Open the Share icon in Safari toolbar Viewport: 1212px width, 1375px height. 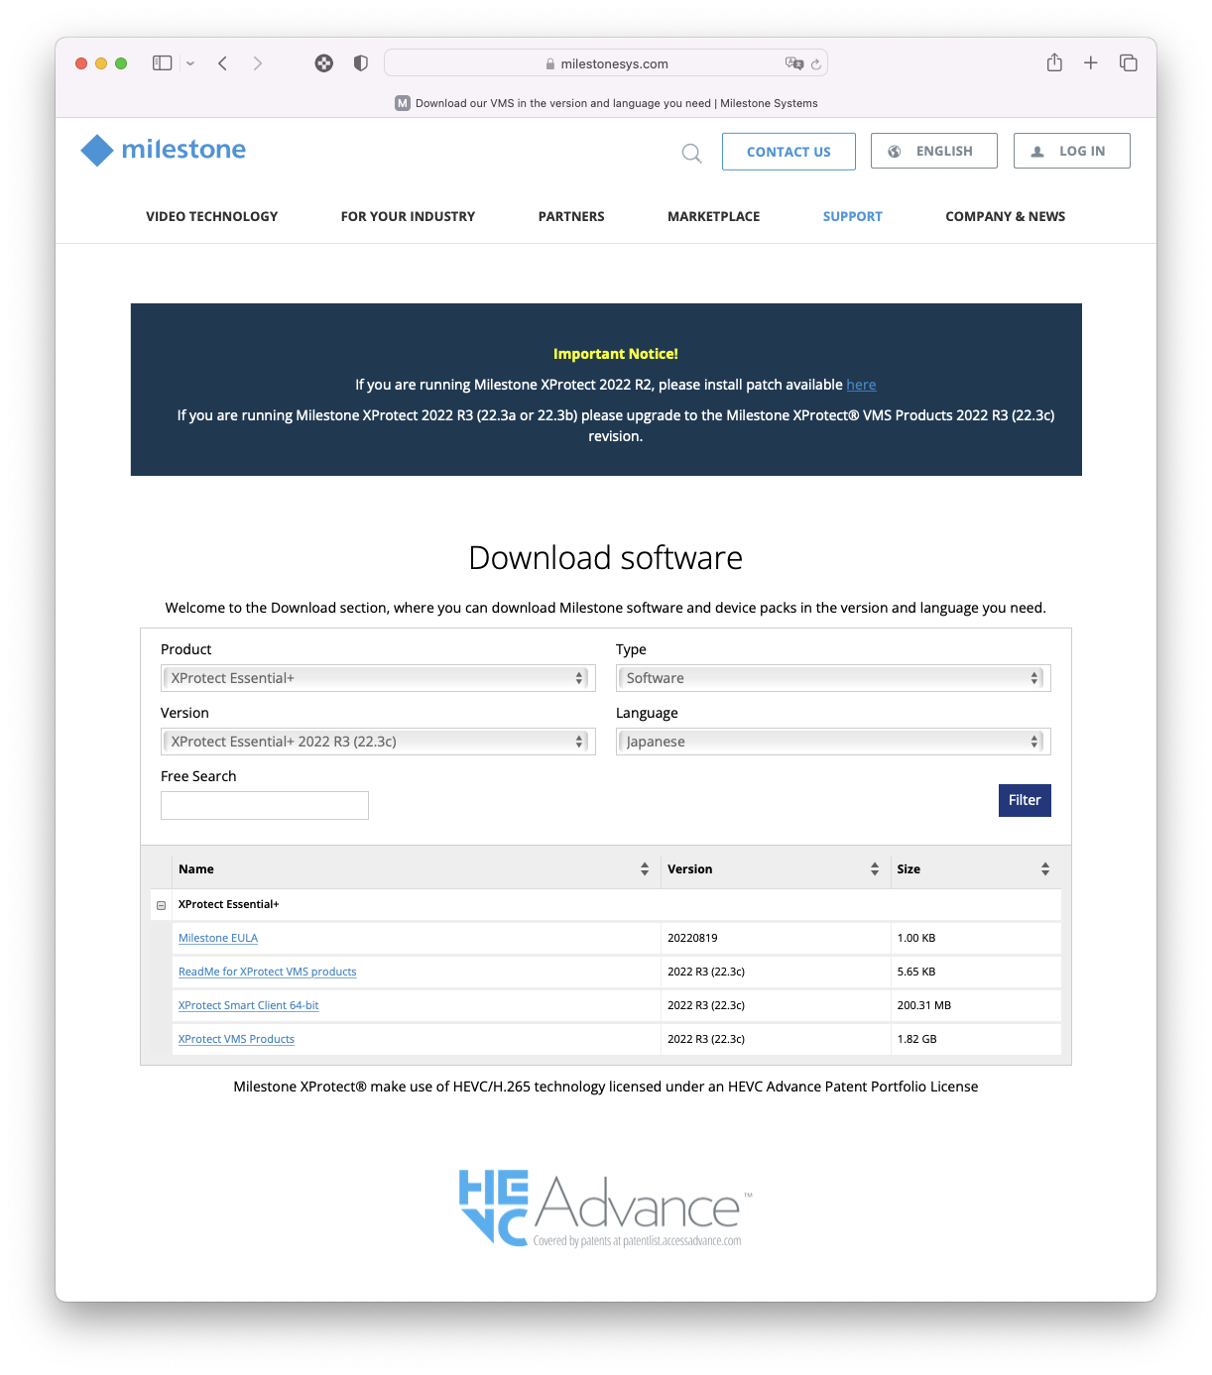pos(1054,62)
